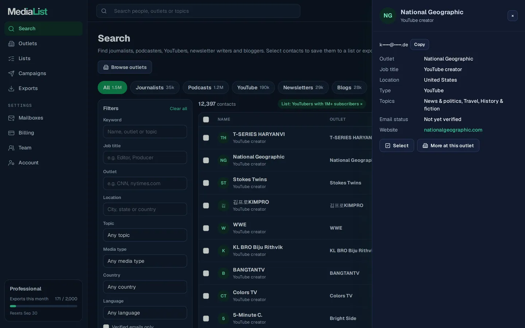Viewport: 525px width, 328px height.
Task: Click the Select button in detail panel
Action: (x=397, y=145)
